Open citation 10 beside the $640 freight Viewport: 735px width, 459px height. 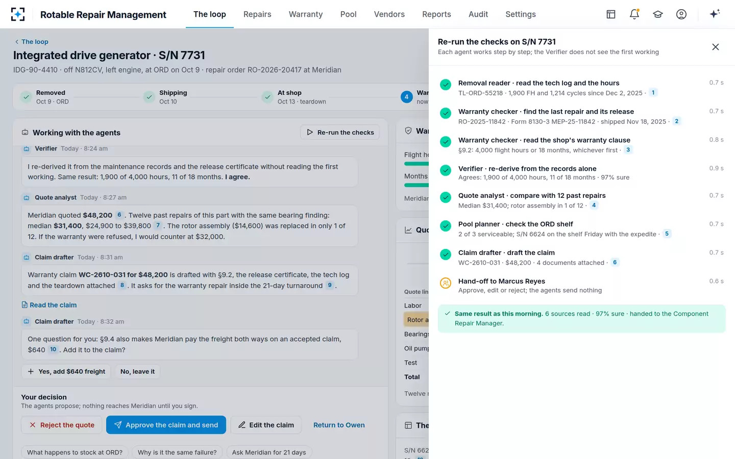[x=53, y=350]
